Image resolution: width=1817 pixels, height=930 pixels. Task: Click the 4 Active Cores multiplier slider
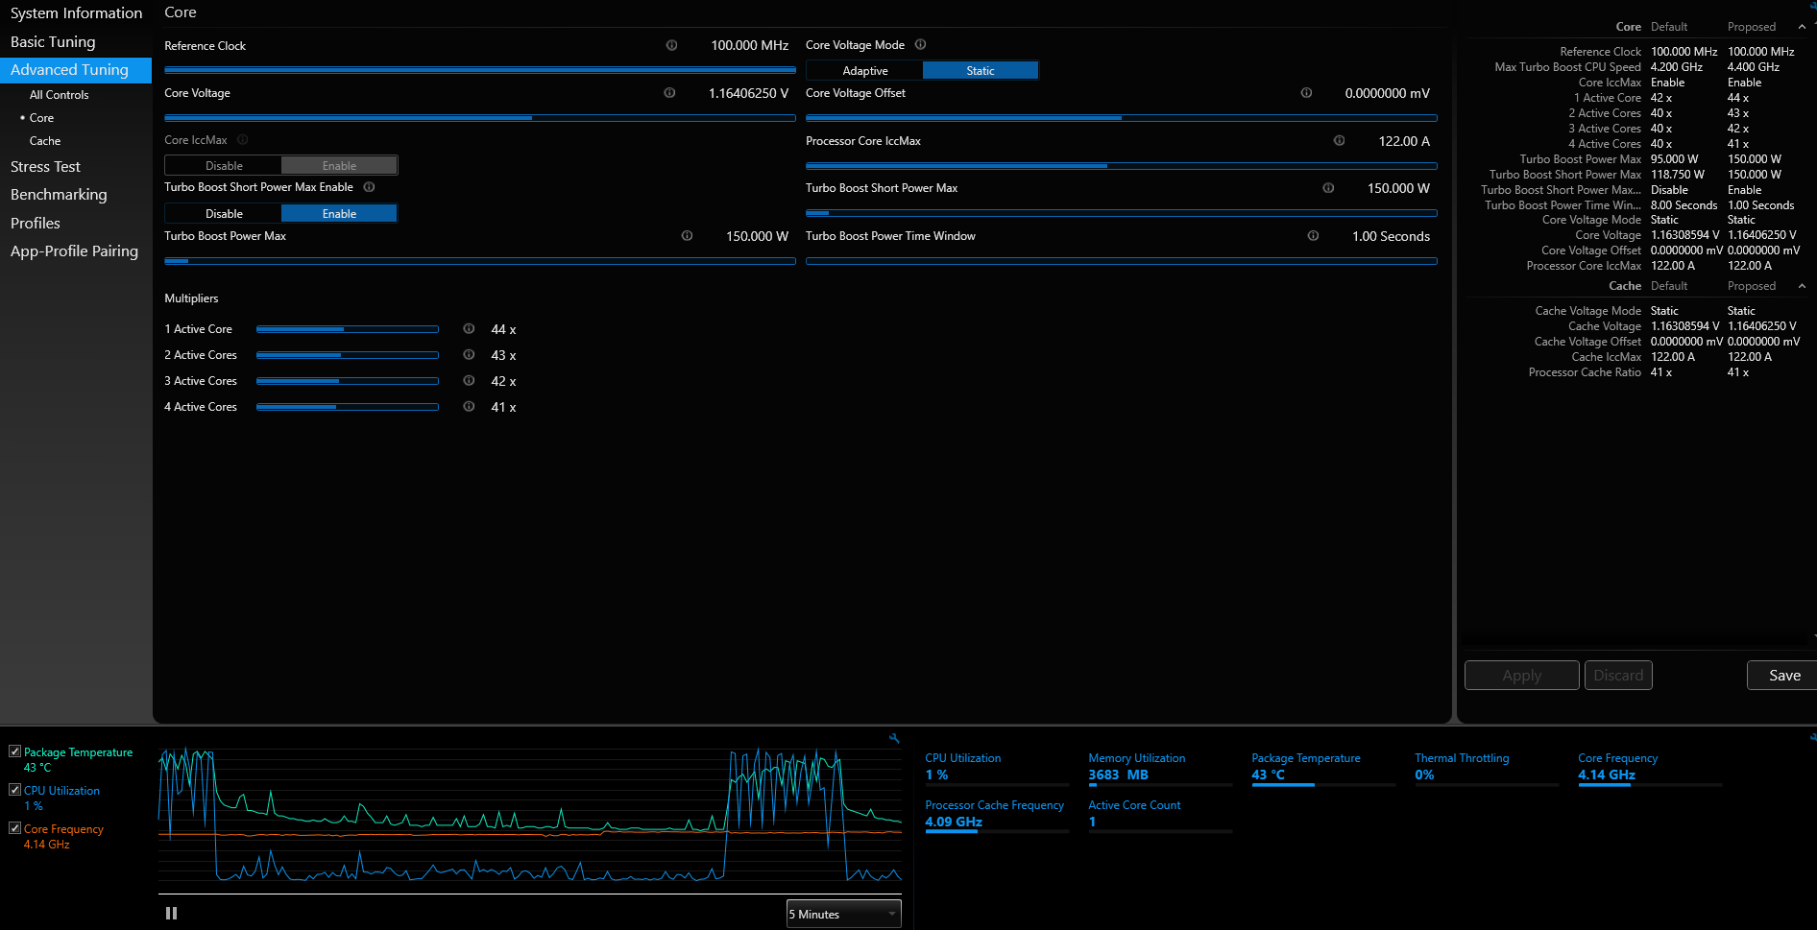click(348, 407)
